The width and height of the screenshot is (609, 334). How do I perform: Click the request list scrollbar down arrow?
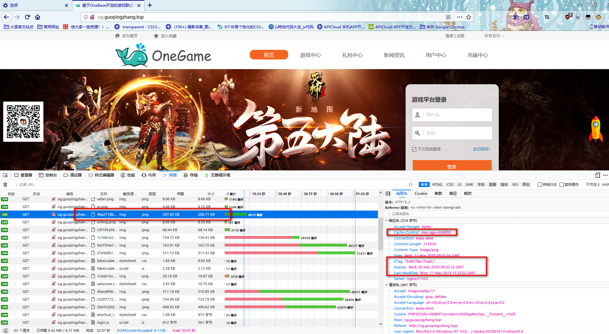click(381, 324)
